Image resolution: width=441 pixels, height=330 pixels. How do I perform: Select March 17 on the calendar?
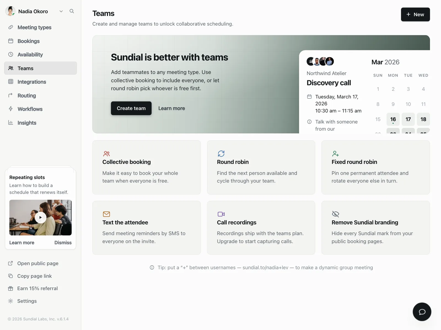click(408, 119)
